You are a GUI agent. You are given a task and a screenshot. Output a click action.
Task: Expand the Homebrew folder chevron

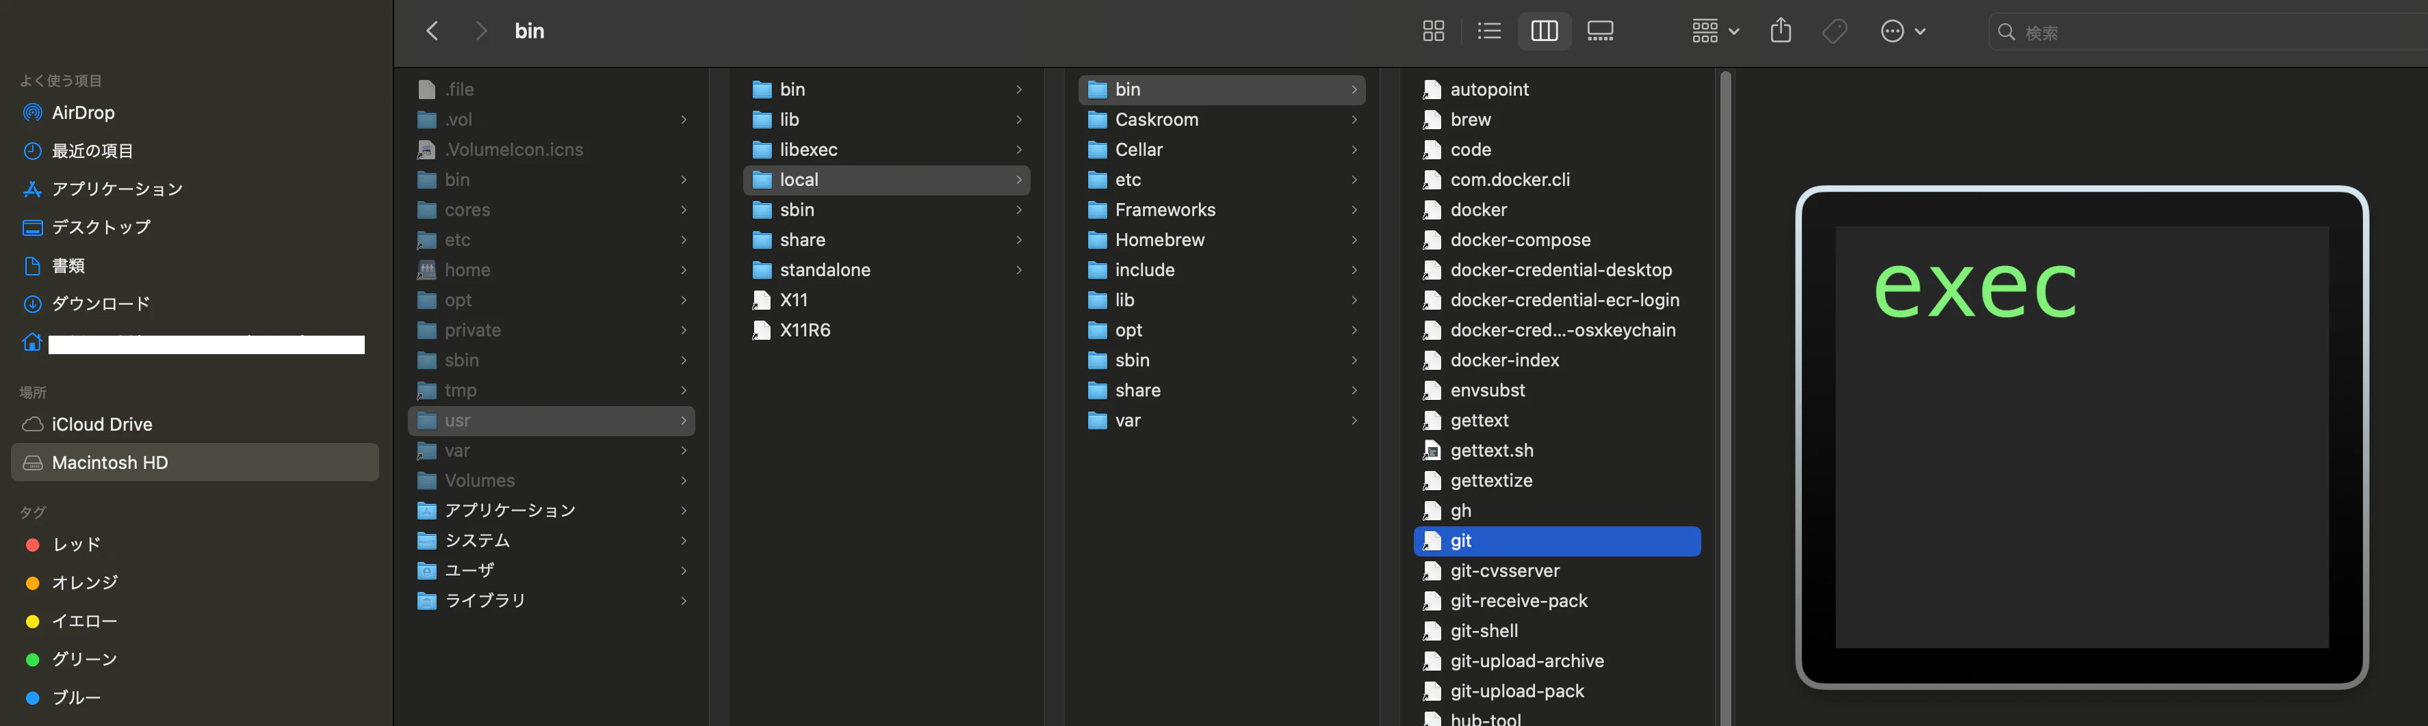tap(1354, 240)
